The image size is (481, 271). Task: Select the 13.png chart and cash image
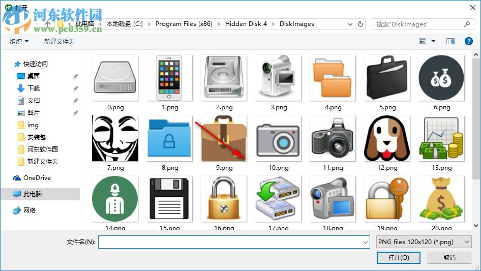click(441, 138)
